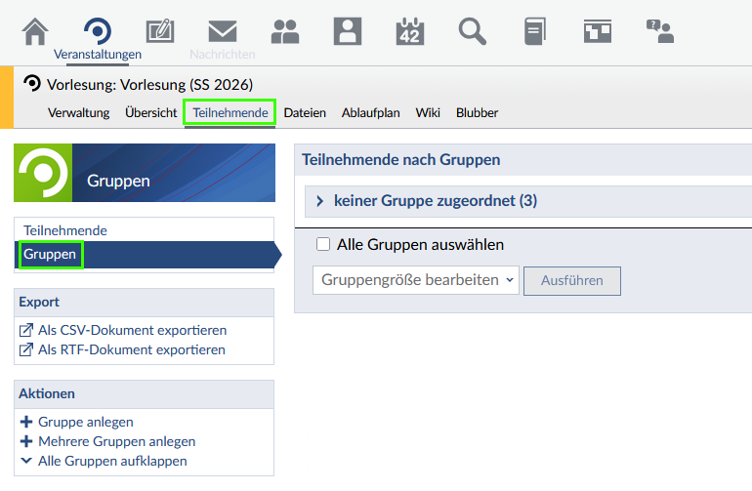Viewport: 752px width, 491px height.
Task: Open the Ablaufplan tab
Action: tap(370, 112)
